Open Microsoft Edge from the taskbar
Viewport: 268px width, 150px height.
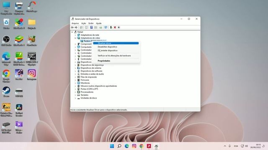(126, 146)
